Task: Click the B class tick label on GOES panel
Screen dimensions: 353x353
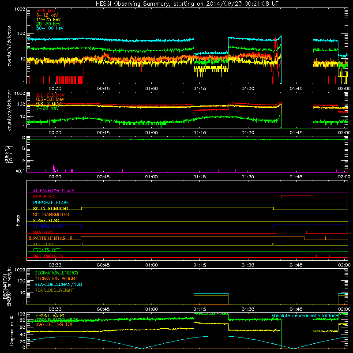Action: pos(24,149)
